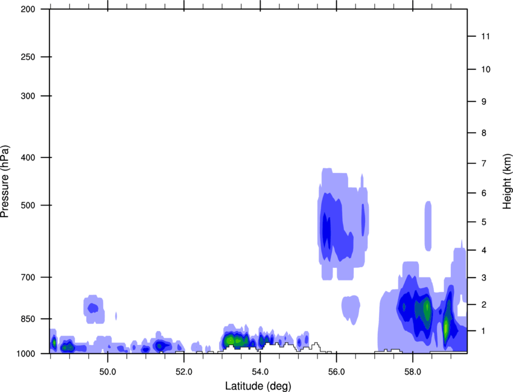Click the green core near 53.2 degrees latitude
The width and height of the screenshot is (513, 392).
[x=231, y=341]
